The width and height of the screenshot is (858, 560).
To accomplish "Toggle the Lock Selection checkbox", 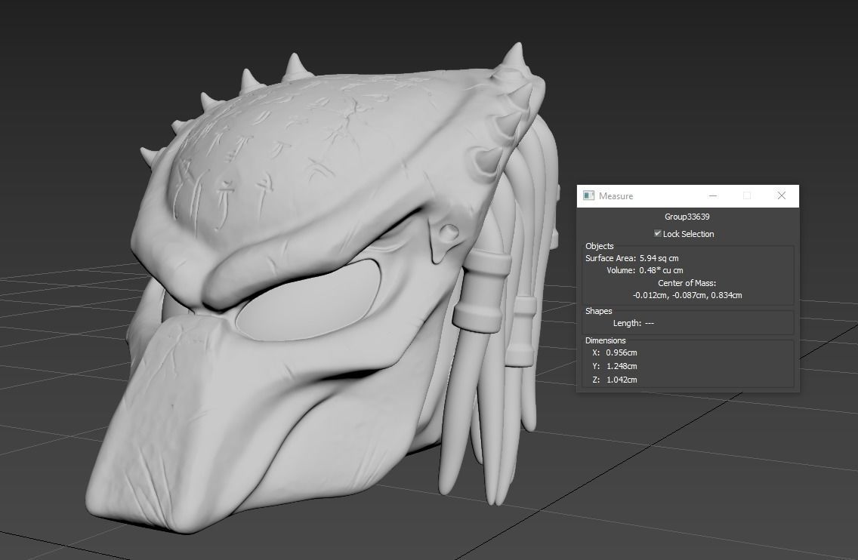I will coord(657,233).
